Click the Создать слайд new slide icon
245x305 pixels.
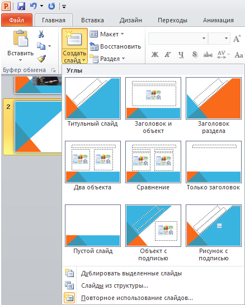coord(74,39)
